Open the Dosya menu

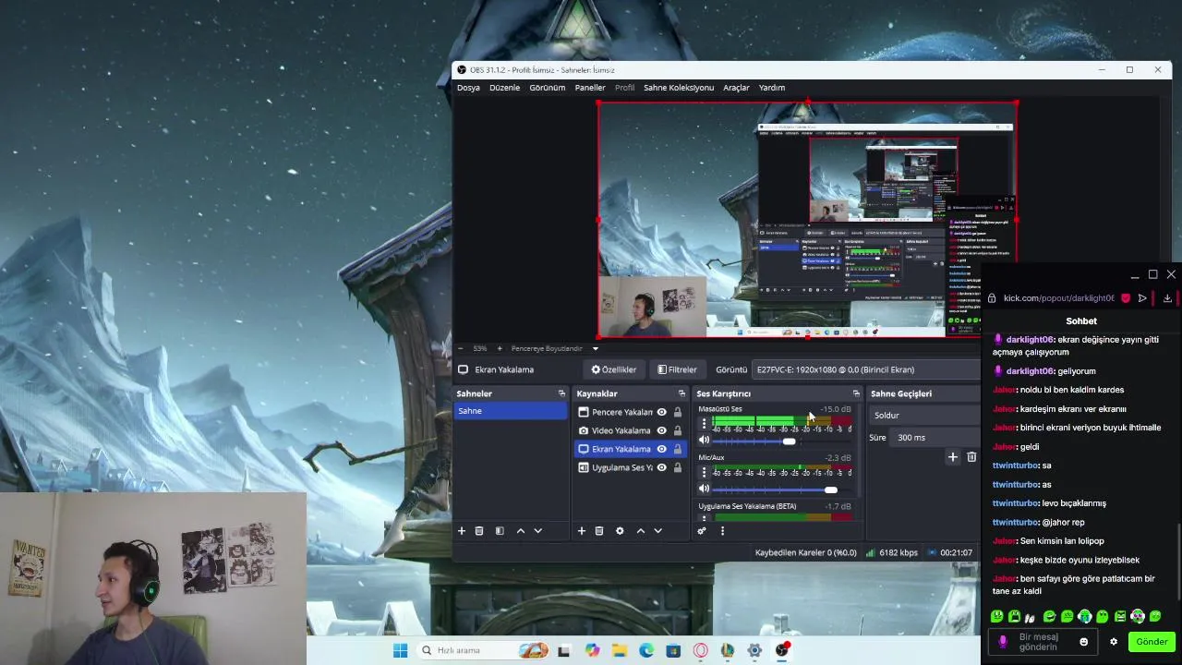tap(468, 88)
